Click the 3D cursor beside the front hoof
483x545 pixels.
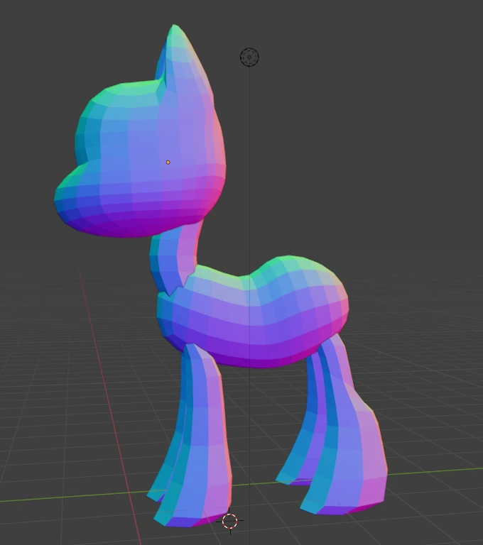point(229,522)
